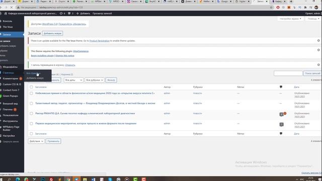Click Begin installing plugin link
The width and height of the screenshot is (322, 181).
[x=42, y=56]
